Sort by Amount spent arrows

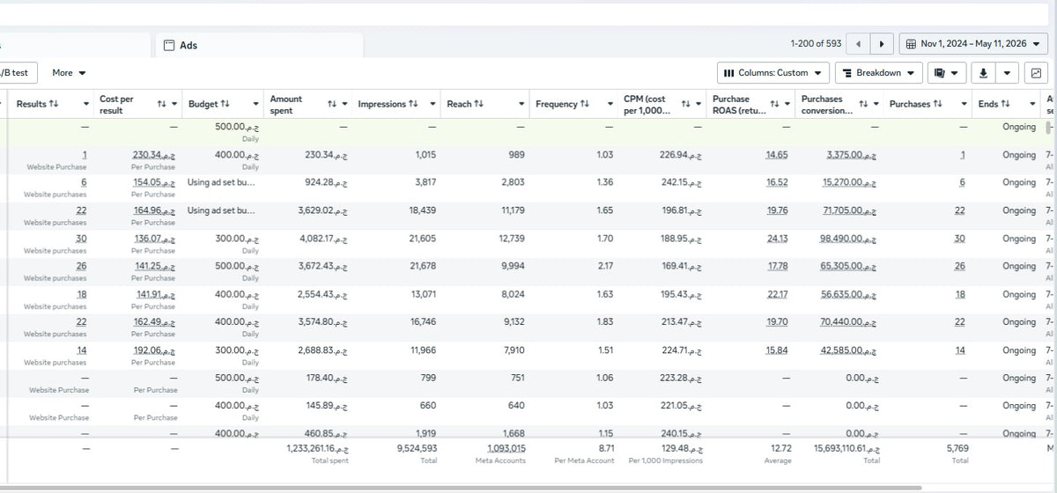point(332,105)
